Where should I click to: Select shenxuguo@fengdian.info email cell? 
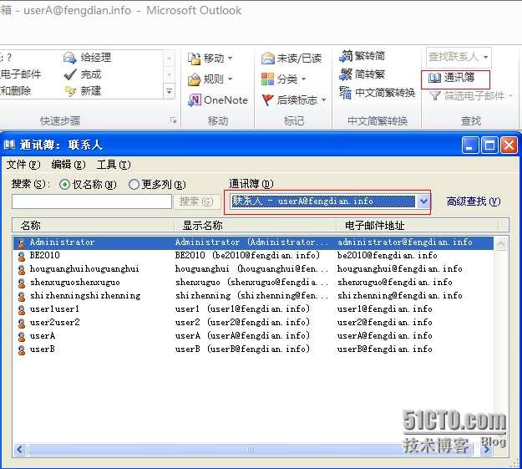394,283
